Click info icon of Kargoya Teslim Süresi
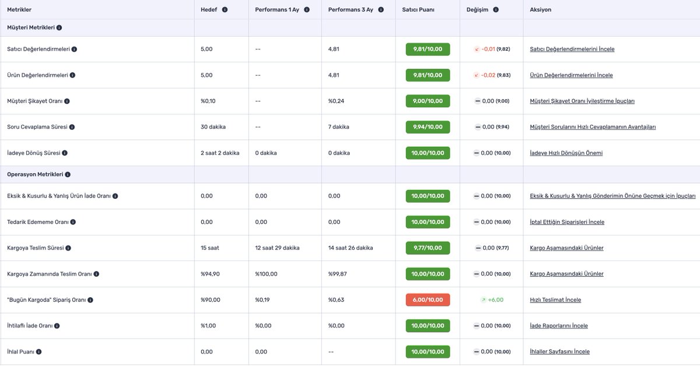The image size is (700, 366). [68, 248]
